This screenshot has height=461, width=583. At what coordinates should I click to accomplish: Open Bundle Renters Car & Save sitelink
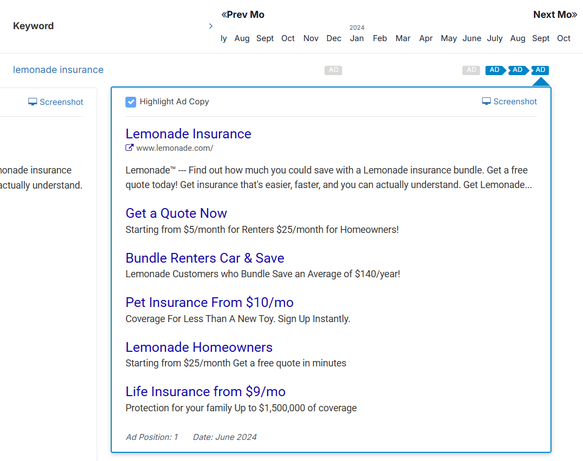[x=204, y=258]
